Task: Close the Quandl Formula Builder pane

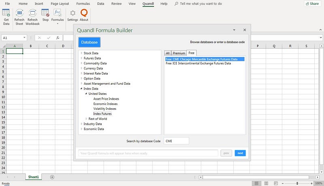Action: (245, 30)
